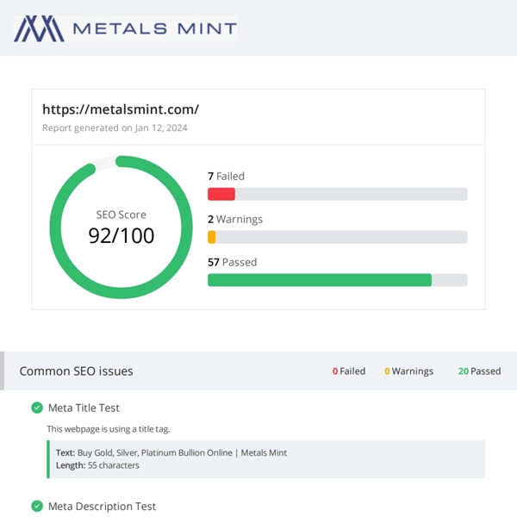Open the https://metalsmint.com/ report URL
Image resolution: width=517 pixels, height=517 pixels.
point(121,109)
